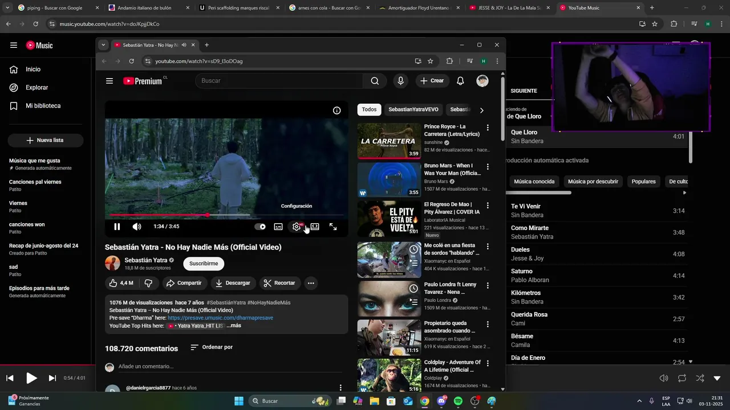Select the Música por descubrir chip
Image resolution: width=730 pixels, height=410 pixels.
593,182
